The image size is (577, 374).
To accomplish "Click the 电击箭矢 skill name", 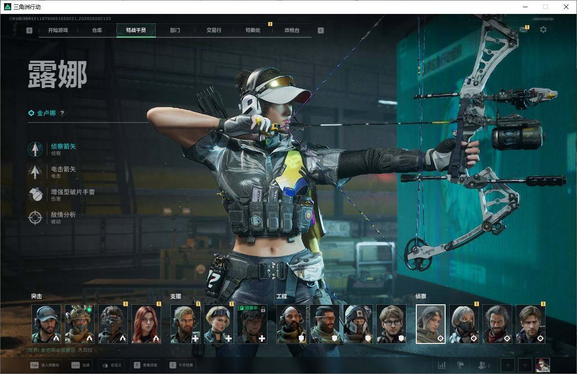I will click(63, 169).
